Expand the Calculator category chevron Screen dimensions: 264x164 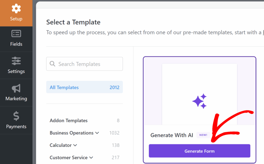point(75,145)
